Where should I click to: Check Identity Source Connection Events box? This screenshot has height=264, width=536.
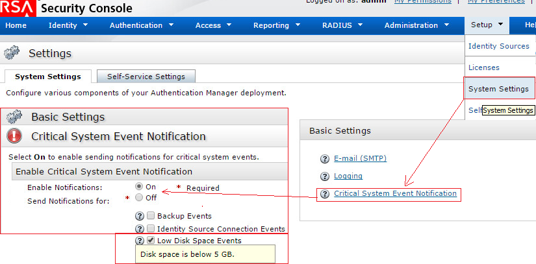click(151, 229)
